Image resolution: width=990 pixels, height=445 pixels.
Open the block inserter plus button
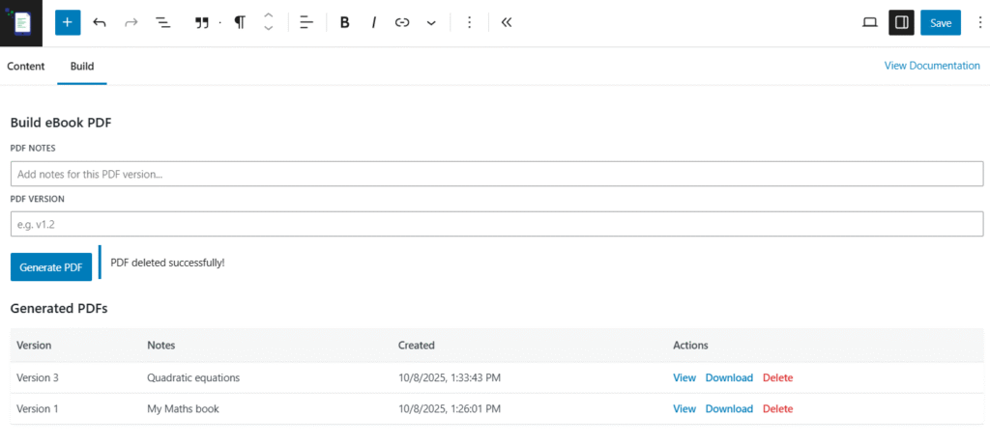[68, 23]
